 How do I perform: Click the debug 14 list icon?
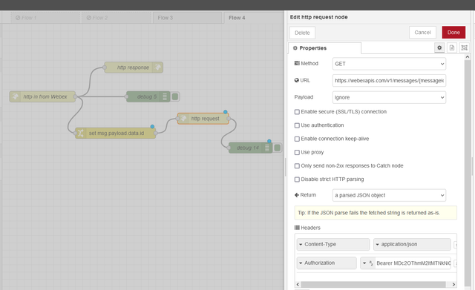267,148
